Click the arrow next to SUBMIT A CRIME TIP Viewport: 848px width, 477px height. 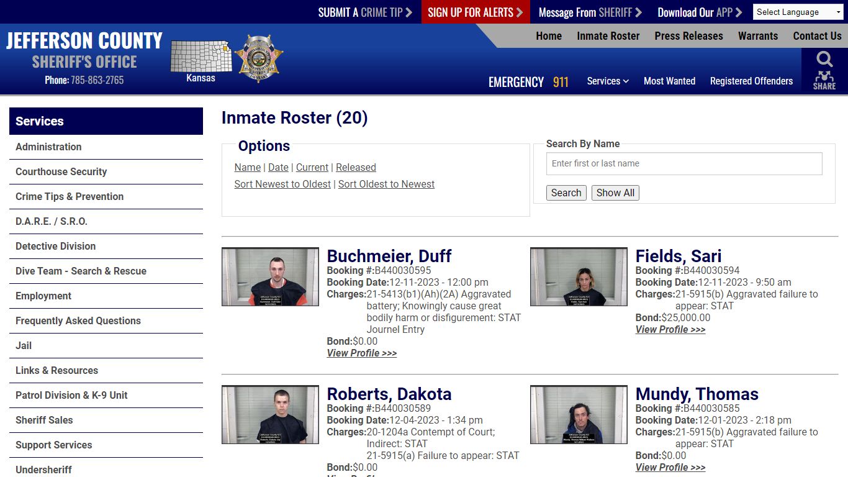[x=410, y=12]
